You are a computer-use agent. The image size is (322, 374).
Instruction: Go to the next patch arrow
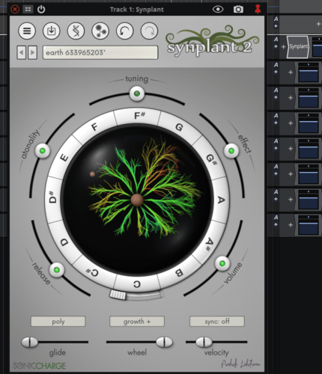33,52
